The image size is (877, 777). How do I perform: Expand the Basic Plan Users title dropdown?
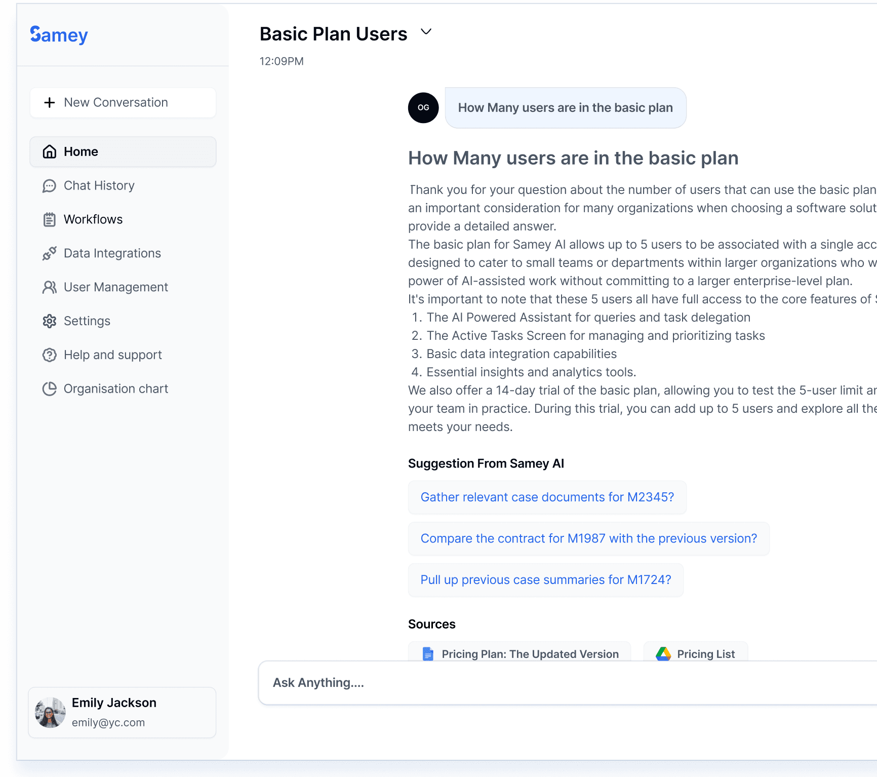tap(426, 32)
